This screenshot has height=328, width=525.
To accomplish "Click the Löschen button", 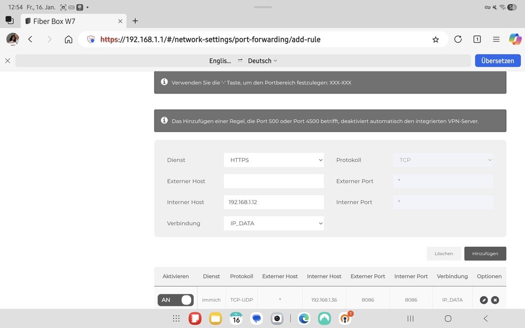I will point(444,253).
